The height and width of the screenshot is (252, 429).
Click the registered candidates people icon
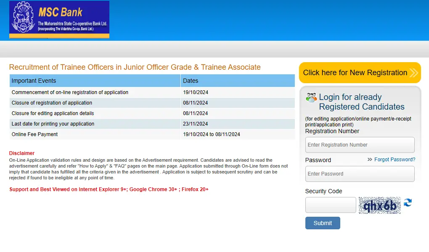pos(311,97)
